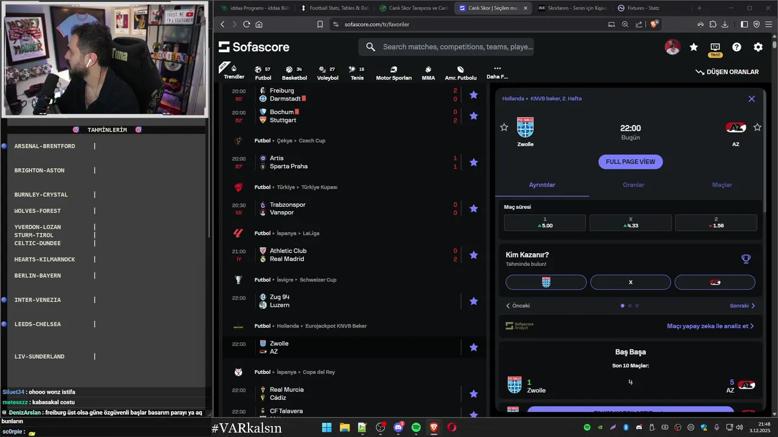Screen dimensions: 778x437
Task: Open the Sofascore help question mark
Action: click(737, 47)
